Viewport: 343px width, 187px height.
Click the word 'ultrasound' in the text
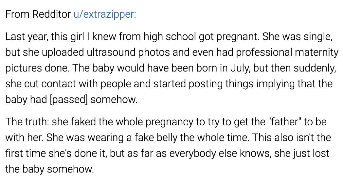point(111,52)
